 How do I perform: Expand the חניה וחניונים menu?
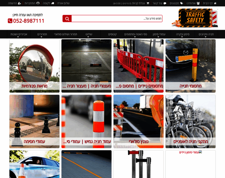206,34
